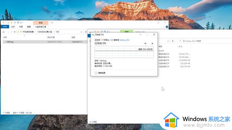Cancel the copy with the small X button
Screen dimensions: 232x130
152,43
